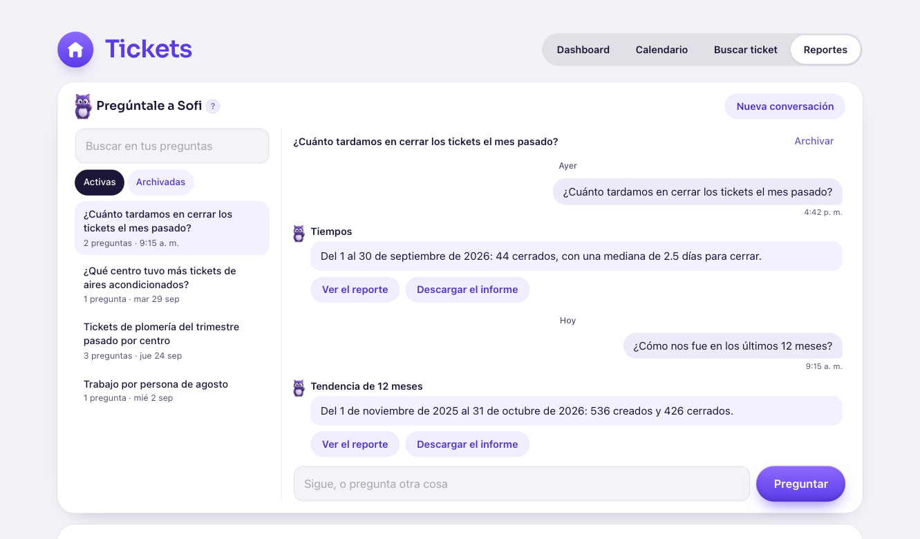Open Tickets de plomería del trimestre pasado conversation
This screenshot has width=920, height=539.
pos(172,341)
